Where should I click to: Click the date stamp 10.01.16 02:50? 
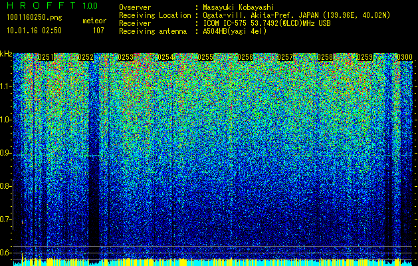tap(34, 31)
